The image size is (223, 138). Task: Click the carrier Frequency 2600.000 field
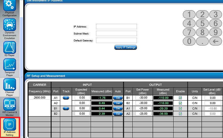39,98
